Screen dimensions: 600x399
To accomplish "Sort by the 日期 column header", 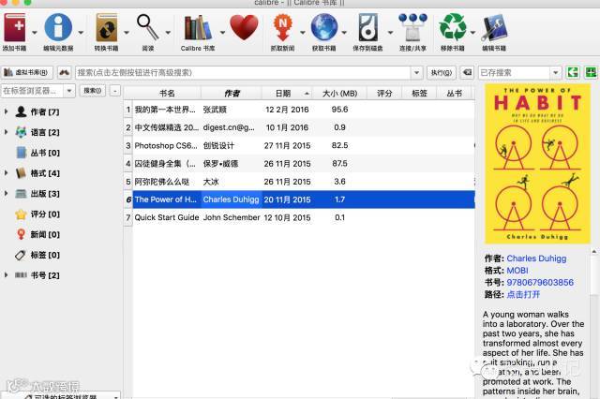I will click(x=287, y=94).
